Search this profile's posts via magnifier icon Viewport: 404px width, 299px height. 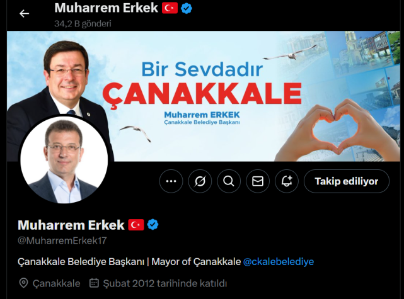pyautogui.click(x=229, y=181)
